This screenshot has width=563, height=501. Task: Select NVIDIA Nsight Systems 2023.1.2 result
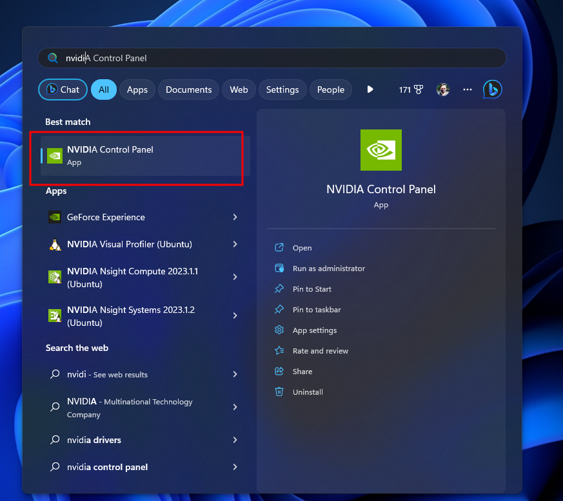(131, 316)
